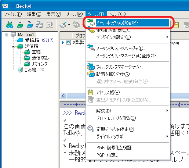Click the 受信箱 blue tray icon

click(x=20, y=40)
